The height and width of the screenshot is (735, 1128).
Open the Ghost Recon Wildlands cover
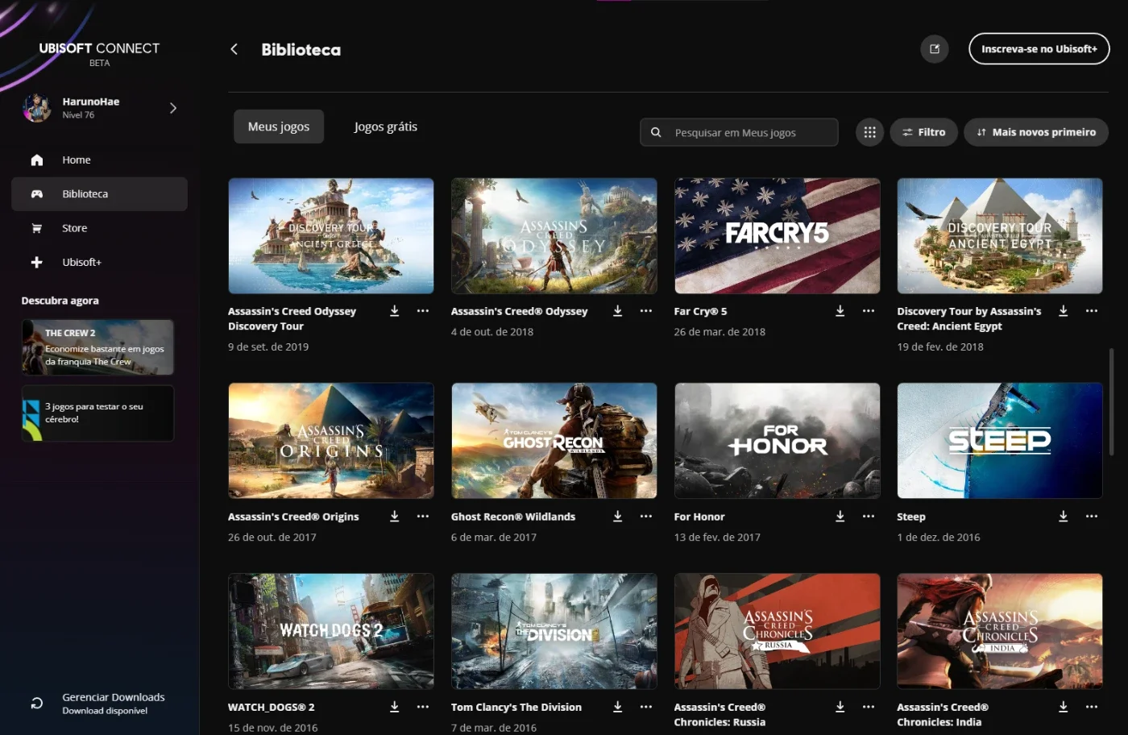coord(554,441)
